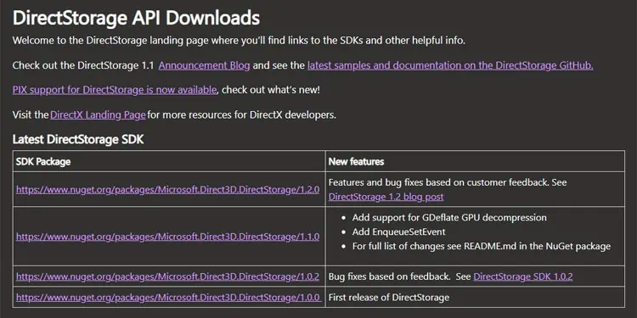
Task: Open the Announcement Blog link
Action: [x=204, y=65]
